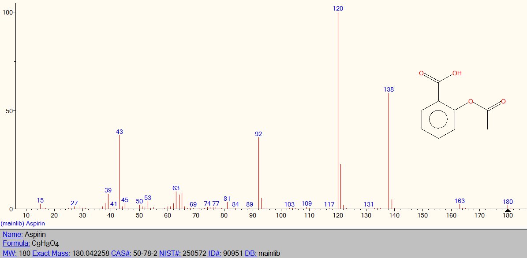This screenshot has height=258, width=527.
Task: Click the tall red peak line under label 138
Action: click(x=389, y=151)
